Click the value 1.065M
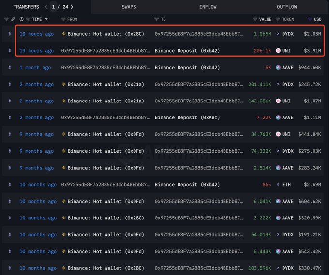This screenshot has width=329, height=275. (262, 34)
